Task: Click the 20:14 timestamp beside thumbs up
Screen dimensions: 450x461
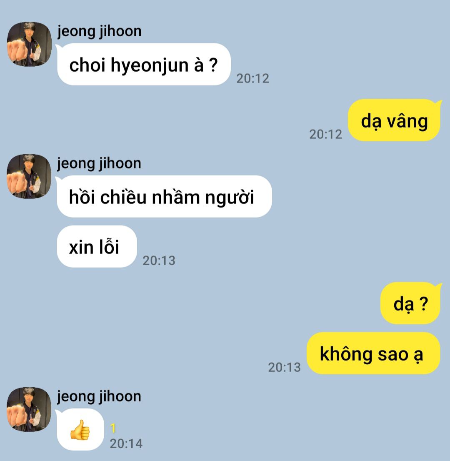Action: tap(126, 443)
